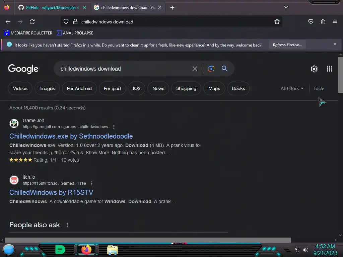Click the Google logo
This screenshot has width=343, height=257.
23,69
